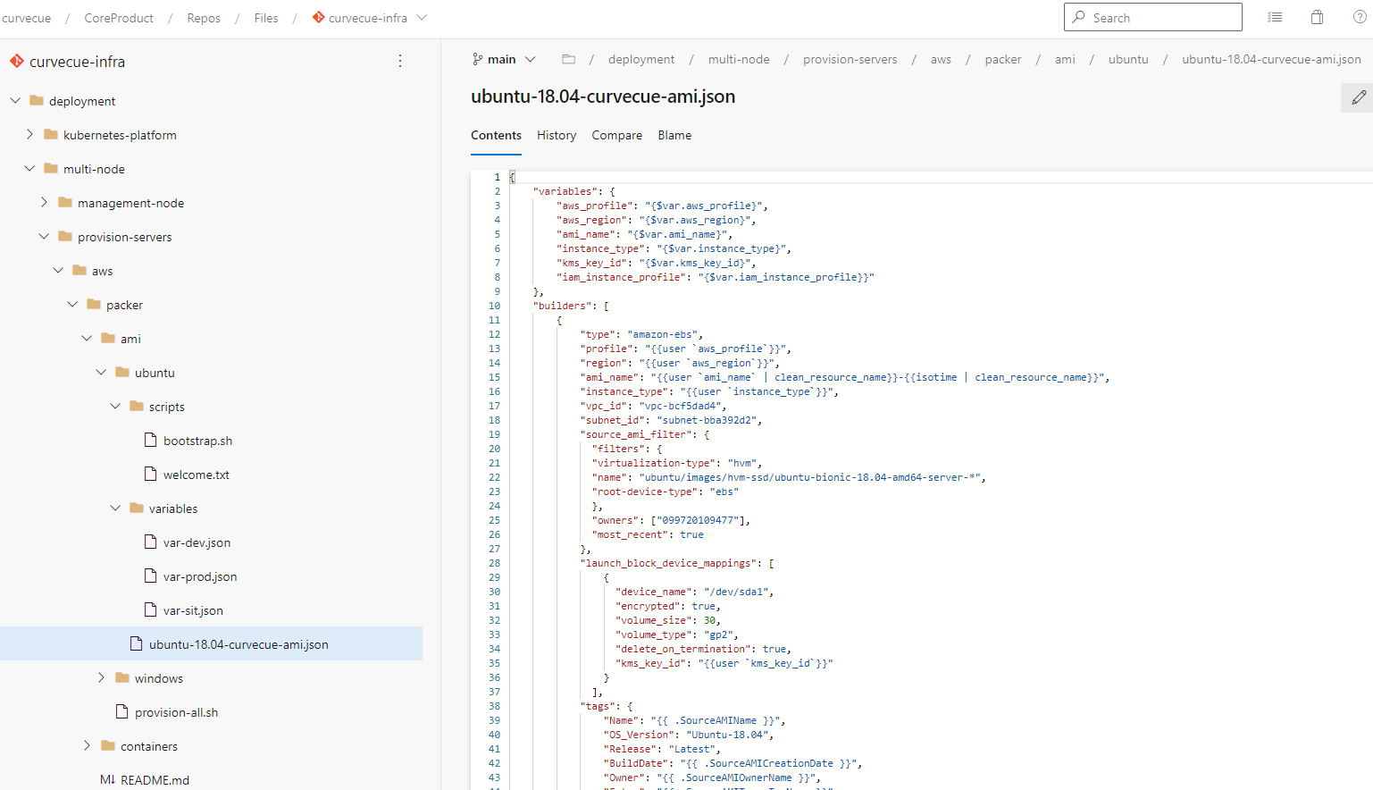Expand the kubernetes-platform folder
Screen dimensions: 1373x790
(29, 134)
